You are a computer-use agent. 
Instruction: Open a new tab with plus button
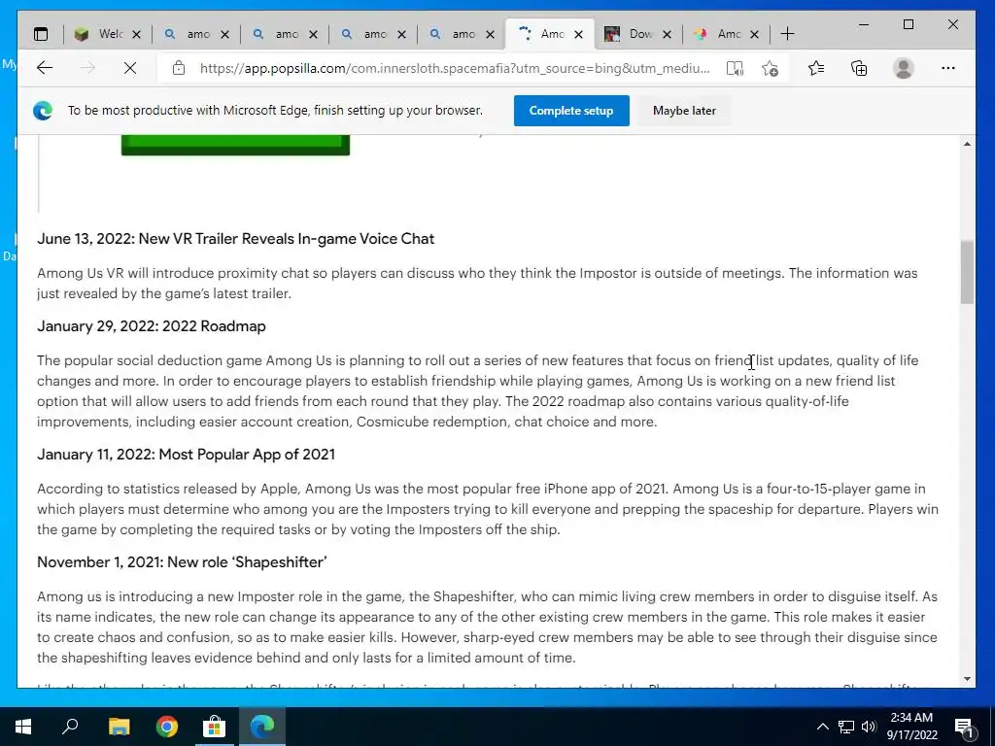[787, 34]
